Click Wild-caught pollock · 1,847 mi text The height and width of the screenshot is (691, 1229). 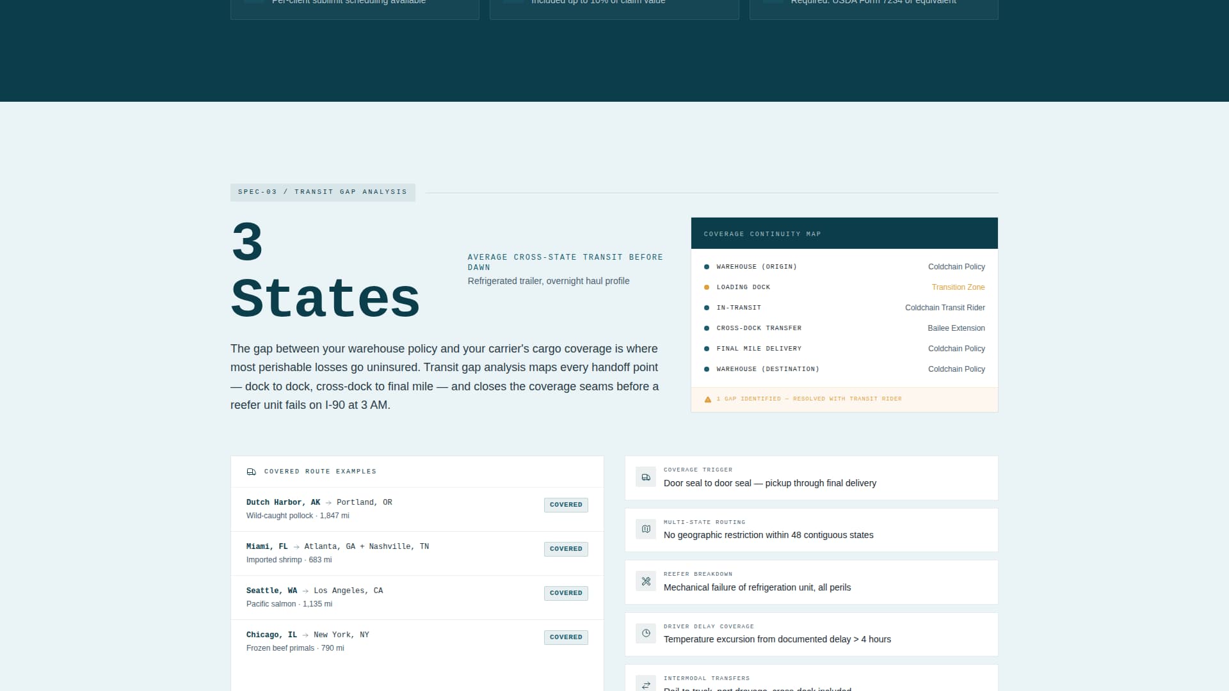pyautogui.click(x=298, y=516)
